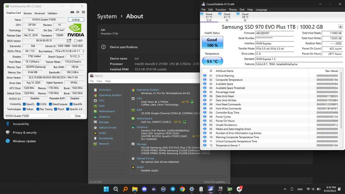Select Speccy Peripherals sidebar item
The height and width of the screenshot is (194, 345).
tap(106, 138)
